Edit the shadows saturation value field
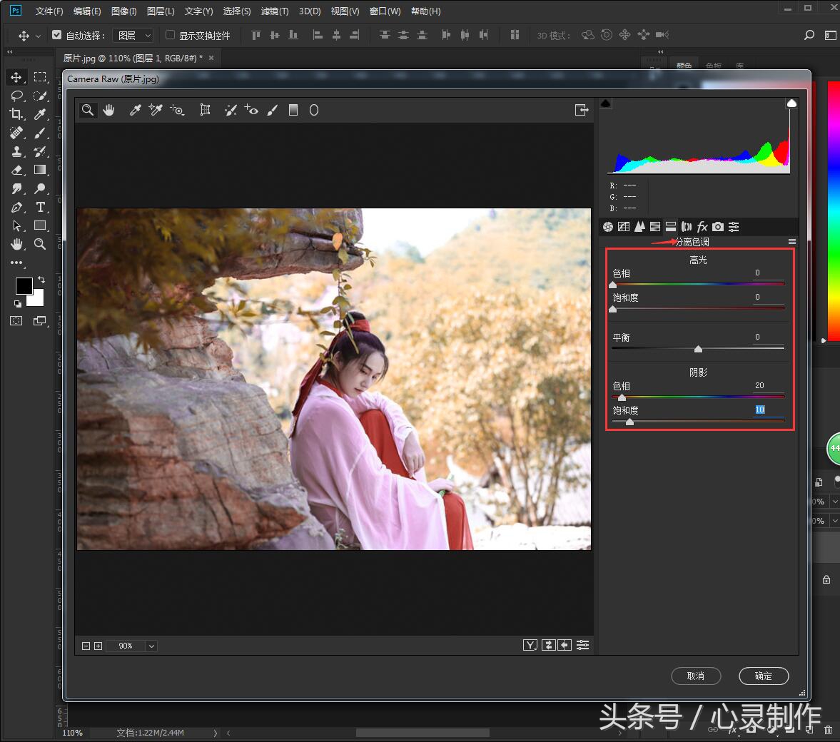The width and height of the screenshot is (840, 742). coord(759,410)
